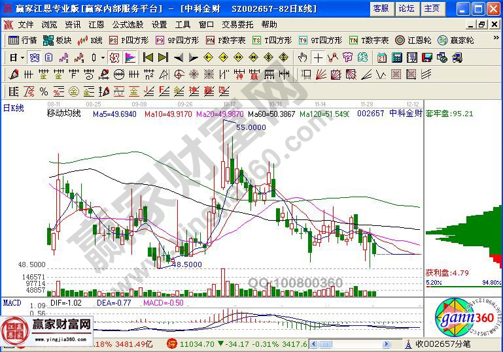Select the hand pan tool icon

pos(303,57)
